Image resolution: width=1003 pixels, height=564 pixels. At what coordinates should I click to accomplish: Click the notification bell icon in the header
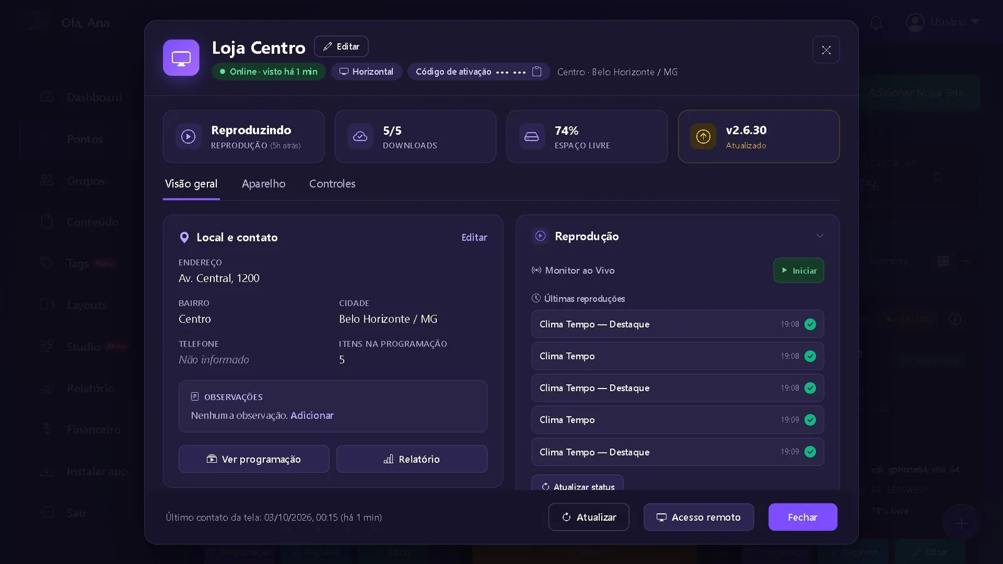click(876, 23)
